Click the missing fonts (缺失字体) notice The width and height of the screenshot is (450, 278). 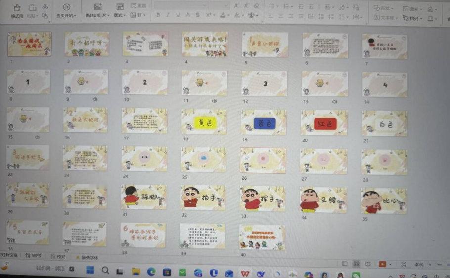tap(88, 257)
